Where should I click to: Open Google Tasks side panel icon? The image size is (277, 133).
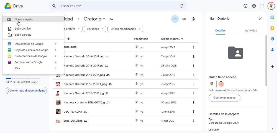[x=272, y=39]
